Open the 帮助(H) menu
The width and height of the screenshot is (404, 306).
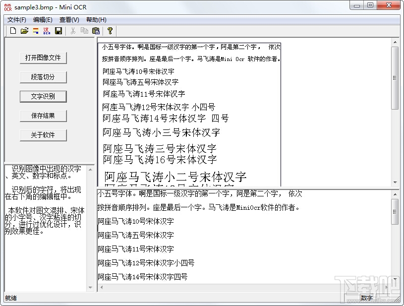coord(96,20)
